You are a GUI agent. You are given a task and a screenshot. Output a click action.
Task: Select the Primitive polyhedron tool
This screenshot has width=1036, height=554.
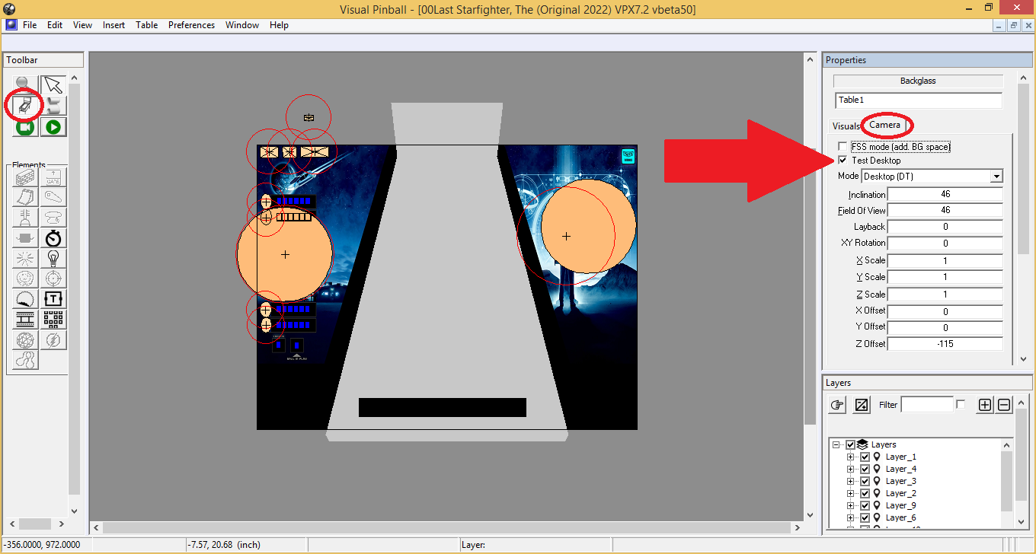pos(25,340)
